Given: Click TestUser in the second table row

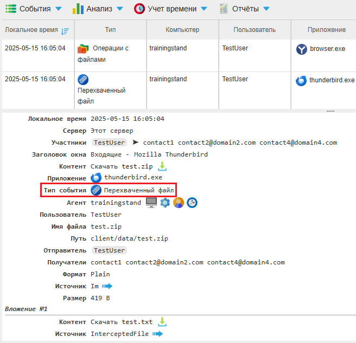Looking at the screenshot, I should point(235,79).
